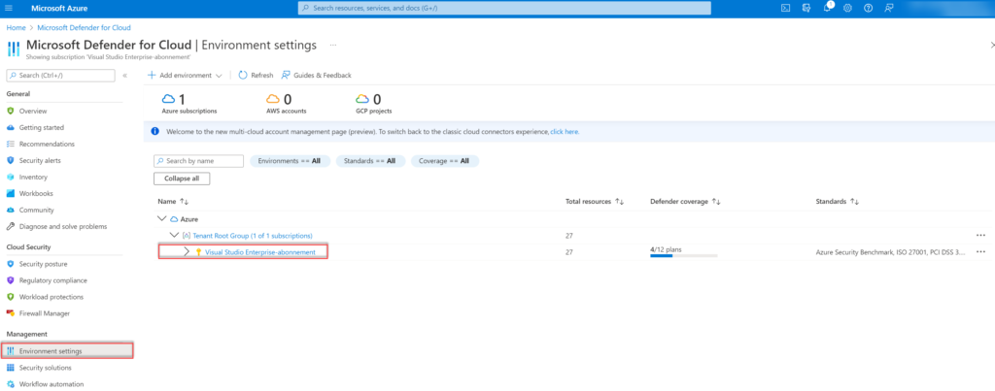Screen dimensions: 995x391
Task: Click the Microsoft Defender for Cloud breadcrumb
Action: (84, 28)
